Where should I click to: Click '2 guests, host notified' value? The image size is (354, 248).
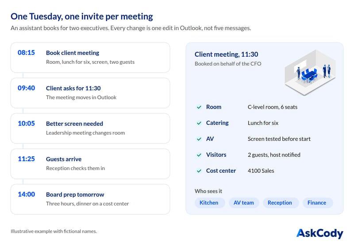coord(274,155)
